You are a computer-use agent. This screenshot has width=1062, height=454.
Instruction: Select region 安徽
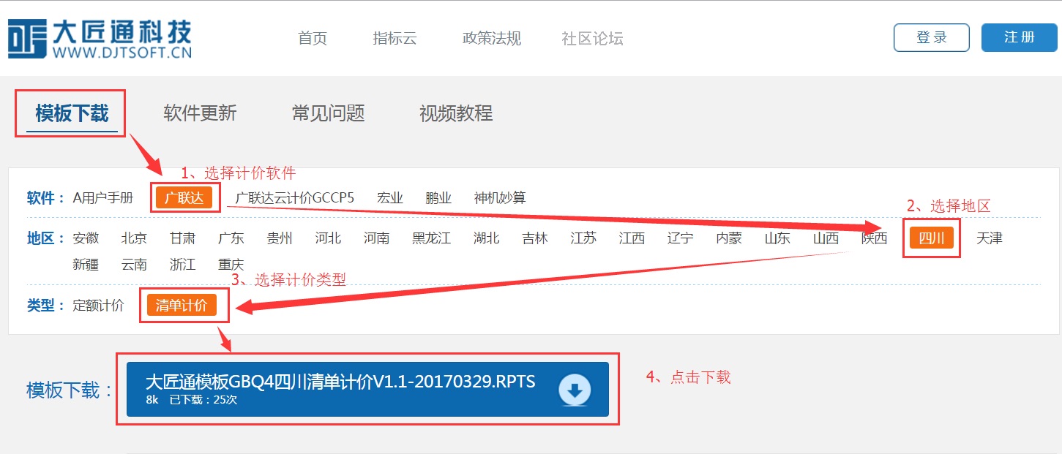click(x=86, y=238)
